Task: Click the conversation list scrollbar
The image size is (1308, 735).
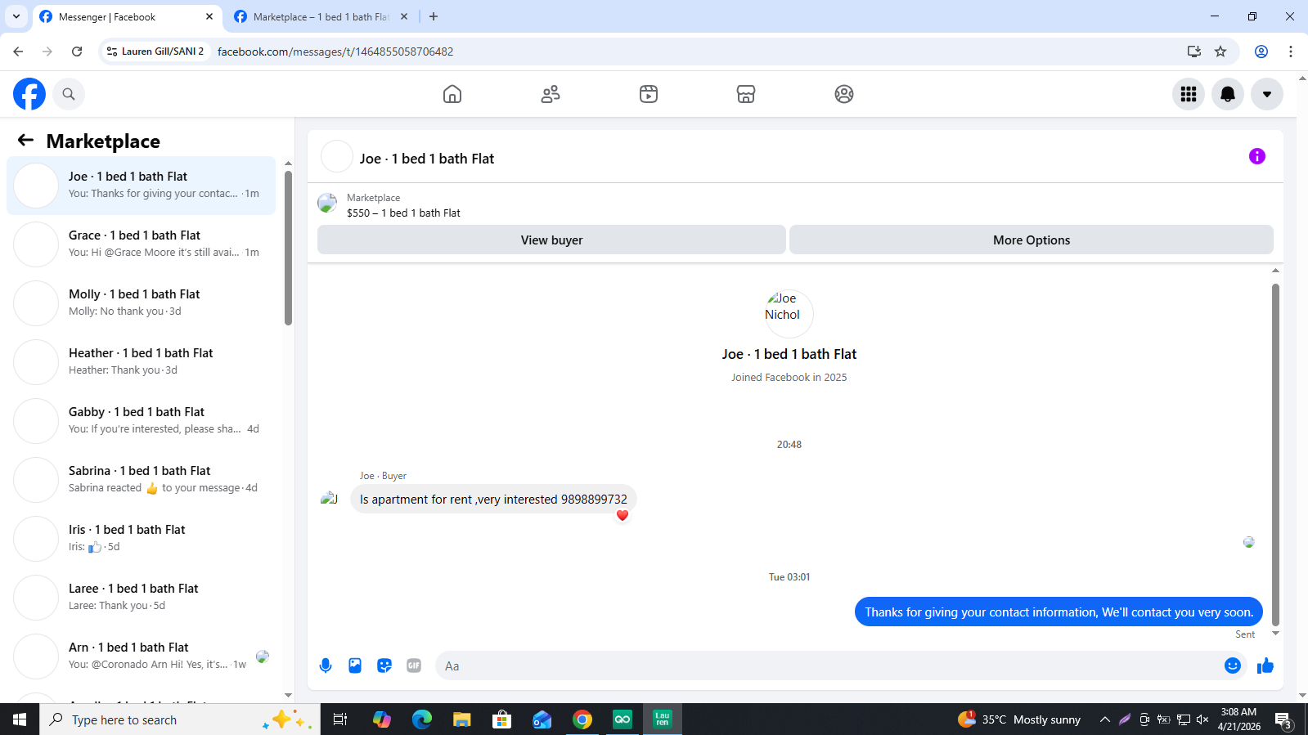Action: point(288,248)
